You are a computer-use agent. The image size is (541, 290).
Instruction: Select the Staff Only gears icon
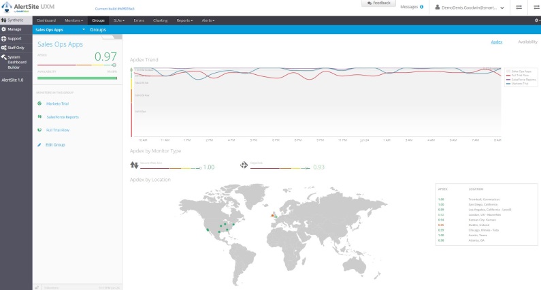coord(3,48)
